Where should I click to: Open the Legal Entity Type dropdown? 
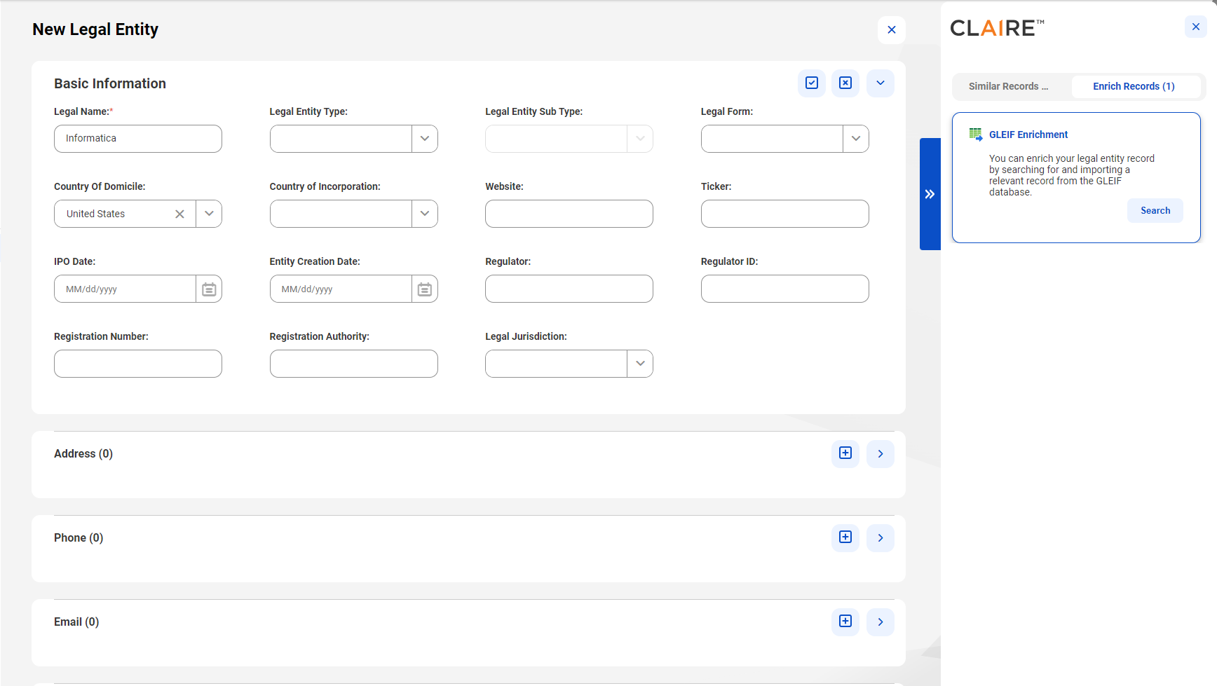[425, 139]
